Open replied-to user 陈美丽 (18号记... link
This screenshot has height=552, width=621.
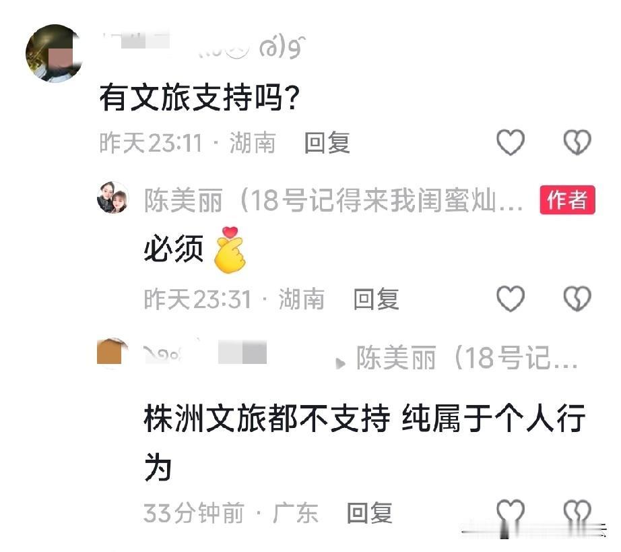point(467,358)
